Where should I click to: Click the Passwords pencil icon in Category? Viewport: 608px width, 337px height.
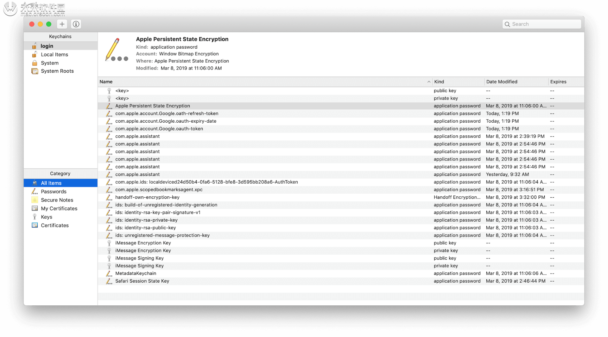coord(35,192)
